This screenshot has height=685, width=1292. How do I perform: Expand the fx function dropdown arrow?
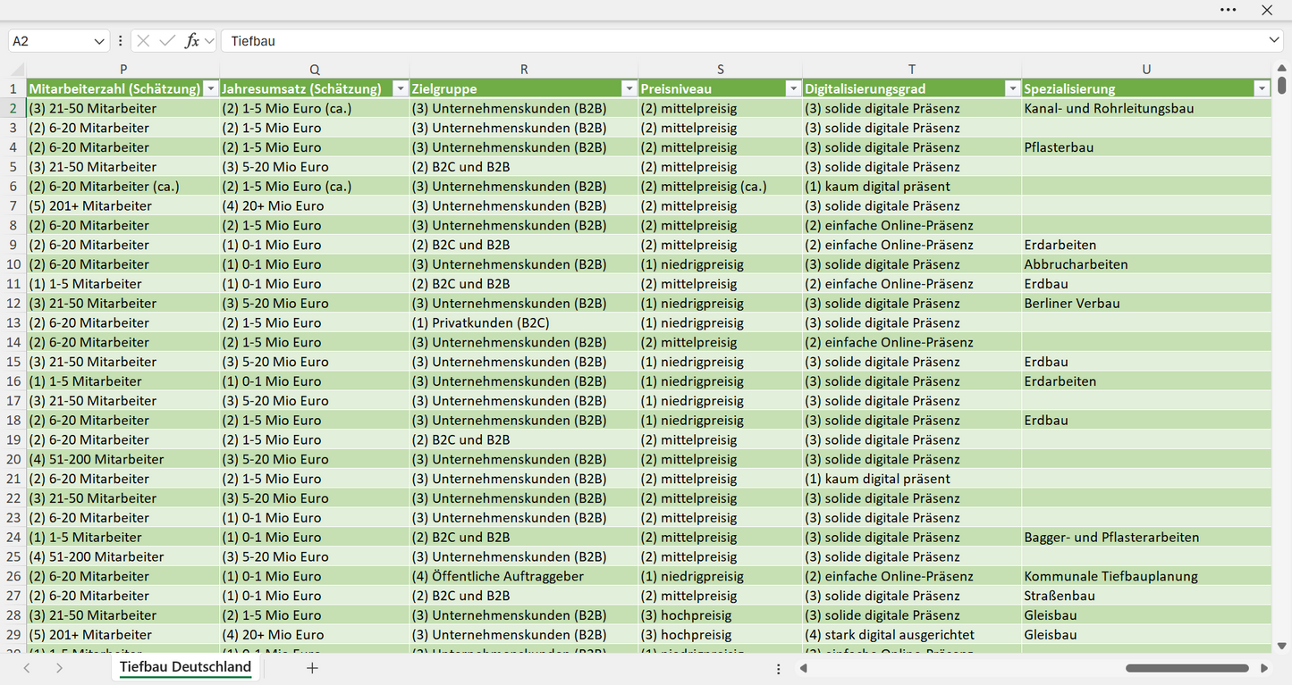click(x=209, y=41)
